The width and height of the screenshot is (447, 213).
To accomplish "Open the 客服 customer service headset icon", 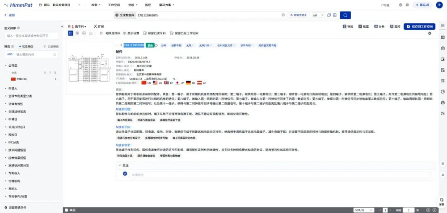I will (x=442, y=201).
